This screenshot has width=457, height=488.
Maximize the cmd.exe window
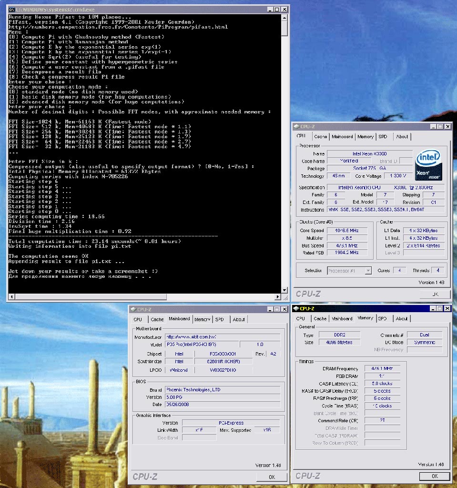click(277, 10)
